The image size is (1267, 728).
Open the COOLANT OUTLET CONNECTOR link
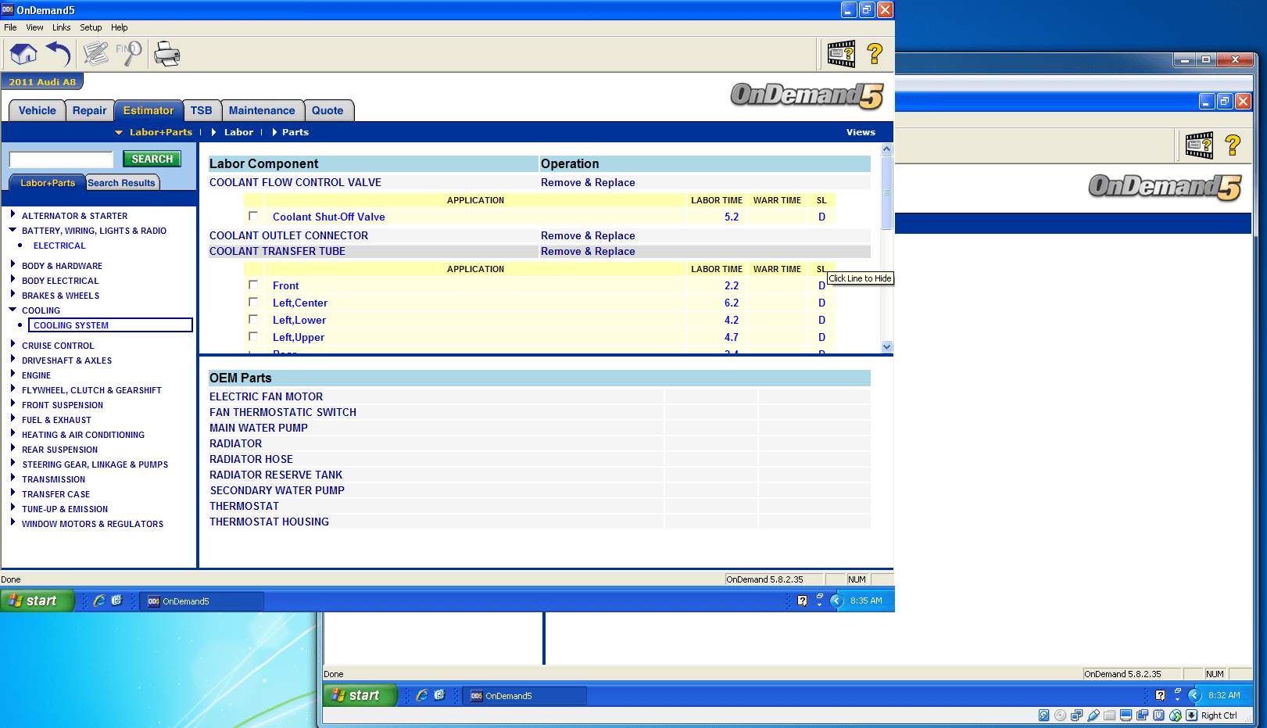tap(288, 235)
